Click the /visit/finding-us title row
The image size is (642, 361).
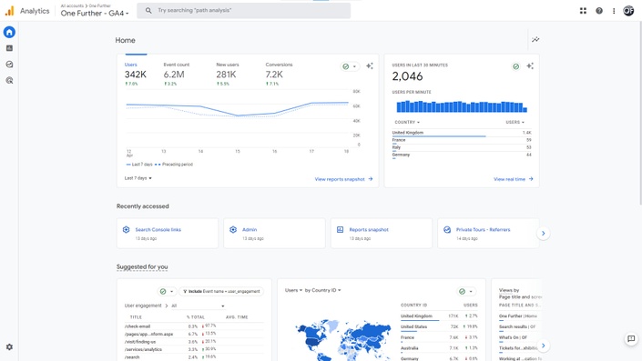(x=194, y=342)
